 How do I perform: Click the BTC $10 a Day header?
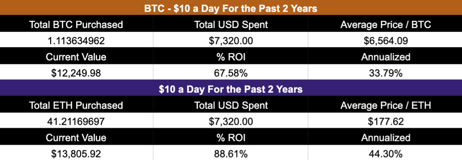(231, 8)
